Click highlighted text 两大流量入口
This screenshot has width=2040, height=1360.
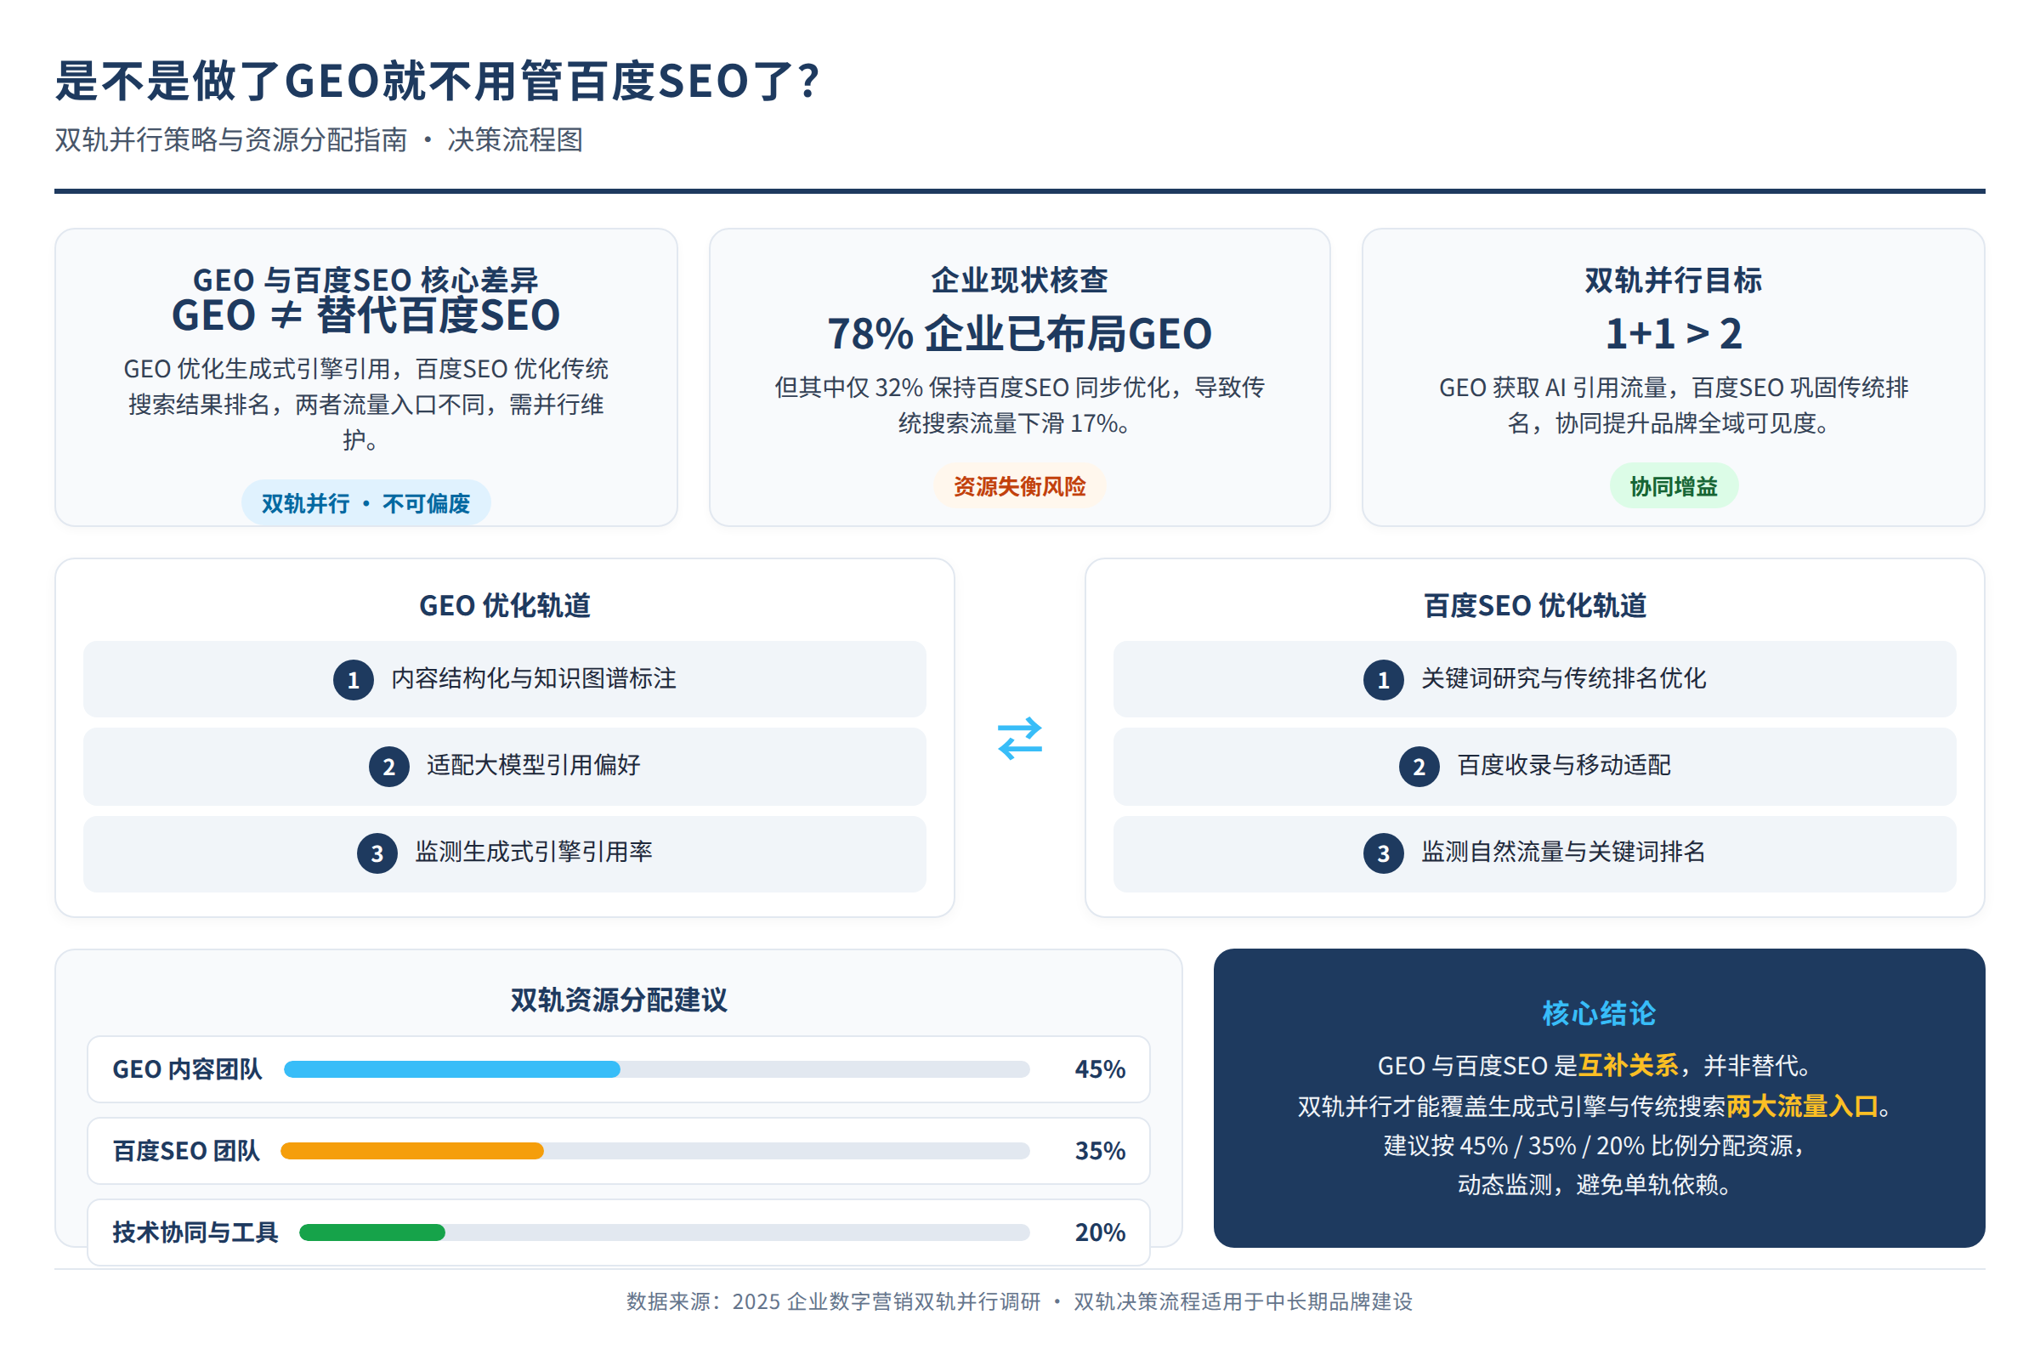1802,1106
